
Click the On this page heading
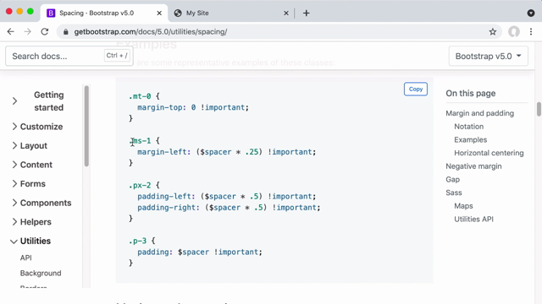coord(471,94)
